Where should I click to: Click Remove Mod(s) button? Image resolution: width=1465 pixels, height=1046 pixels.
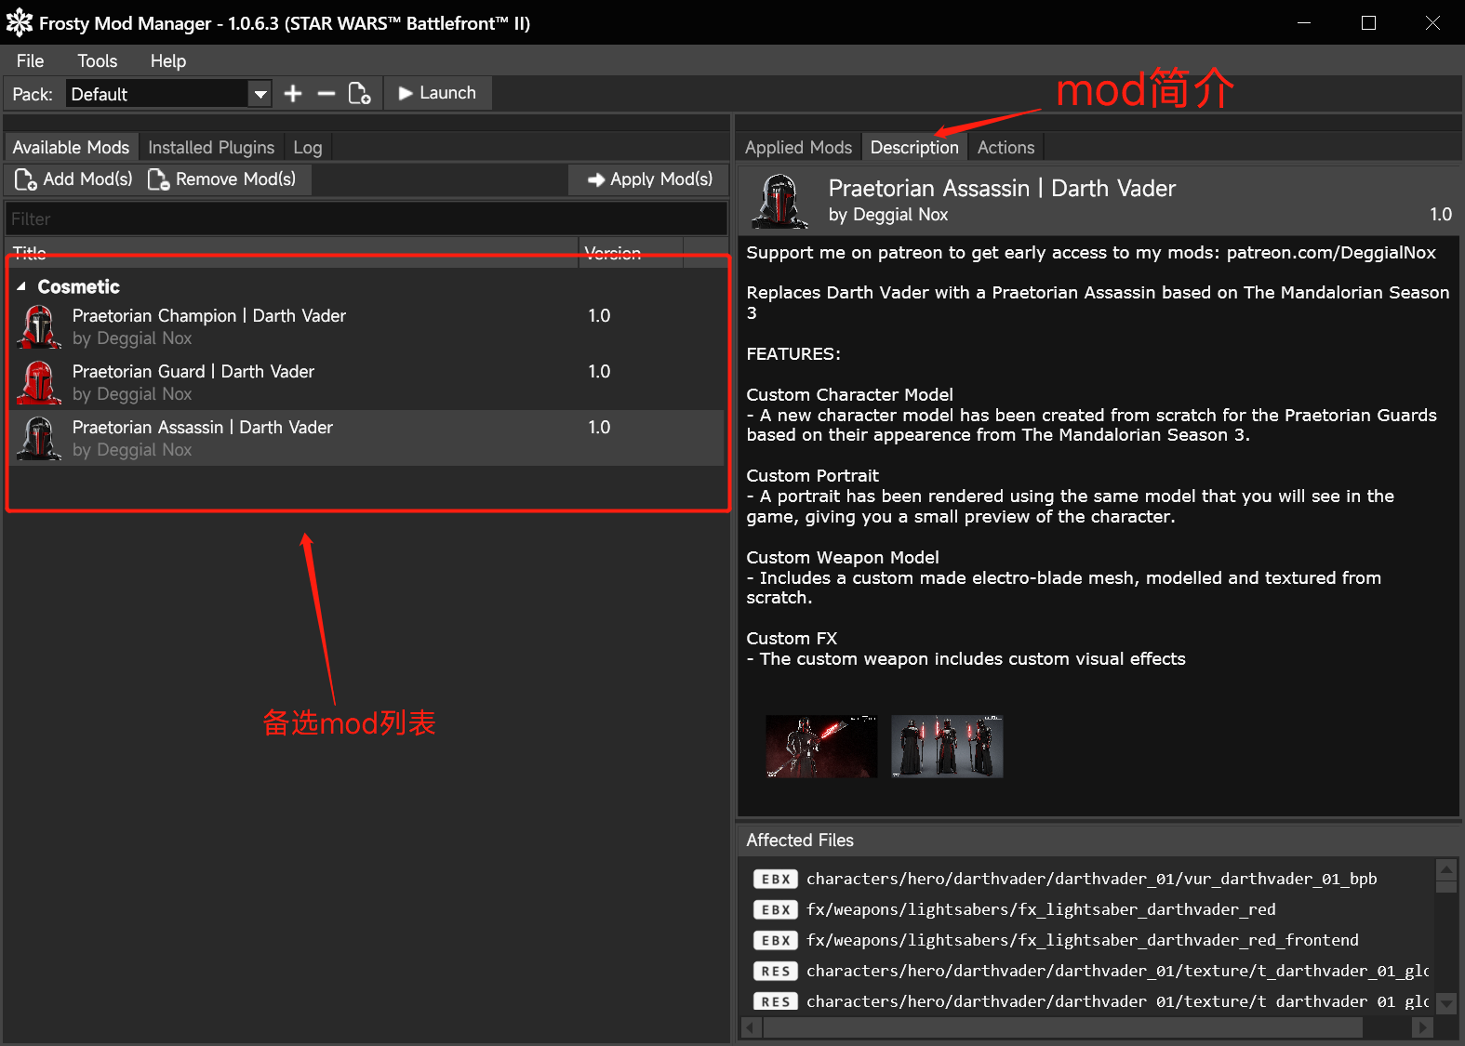coord(222,179)
